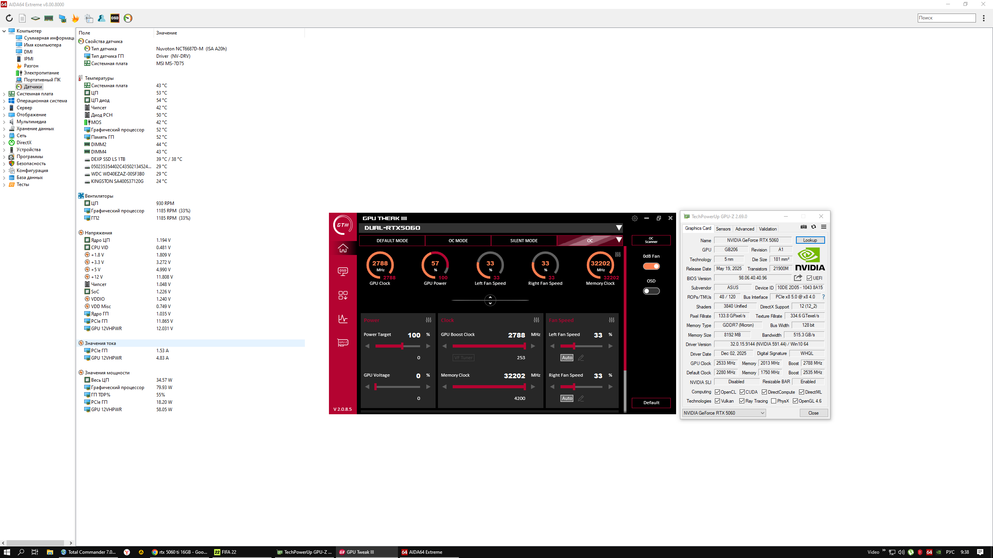Toggle the DirectCompute checkbox
Screen dimensions: 993x558
765,392
